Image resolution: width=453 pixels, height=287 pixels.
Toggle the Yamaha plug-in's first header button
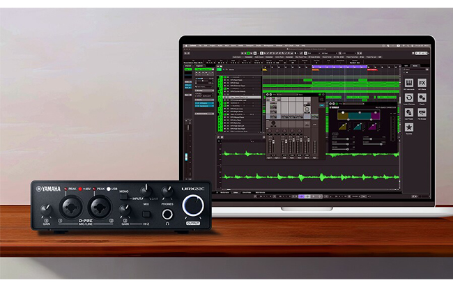click(x=330, y=104)
